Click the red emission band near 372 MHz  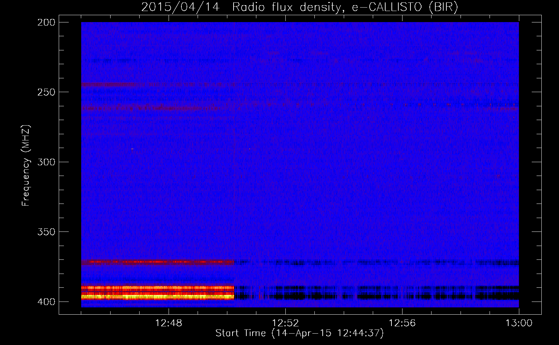tap(158, 262)
